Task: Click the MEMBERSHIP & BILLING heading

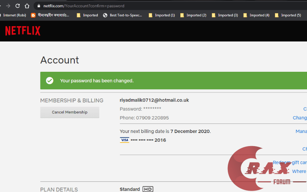Action: pyautogui.click(x=72, y=101)
